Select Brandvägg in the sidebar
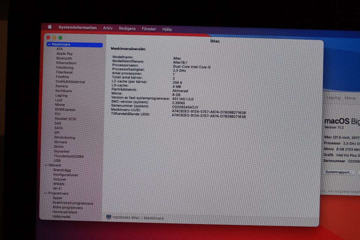Screen dimensions: 360x240 point(62,170)
